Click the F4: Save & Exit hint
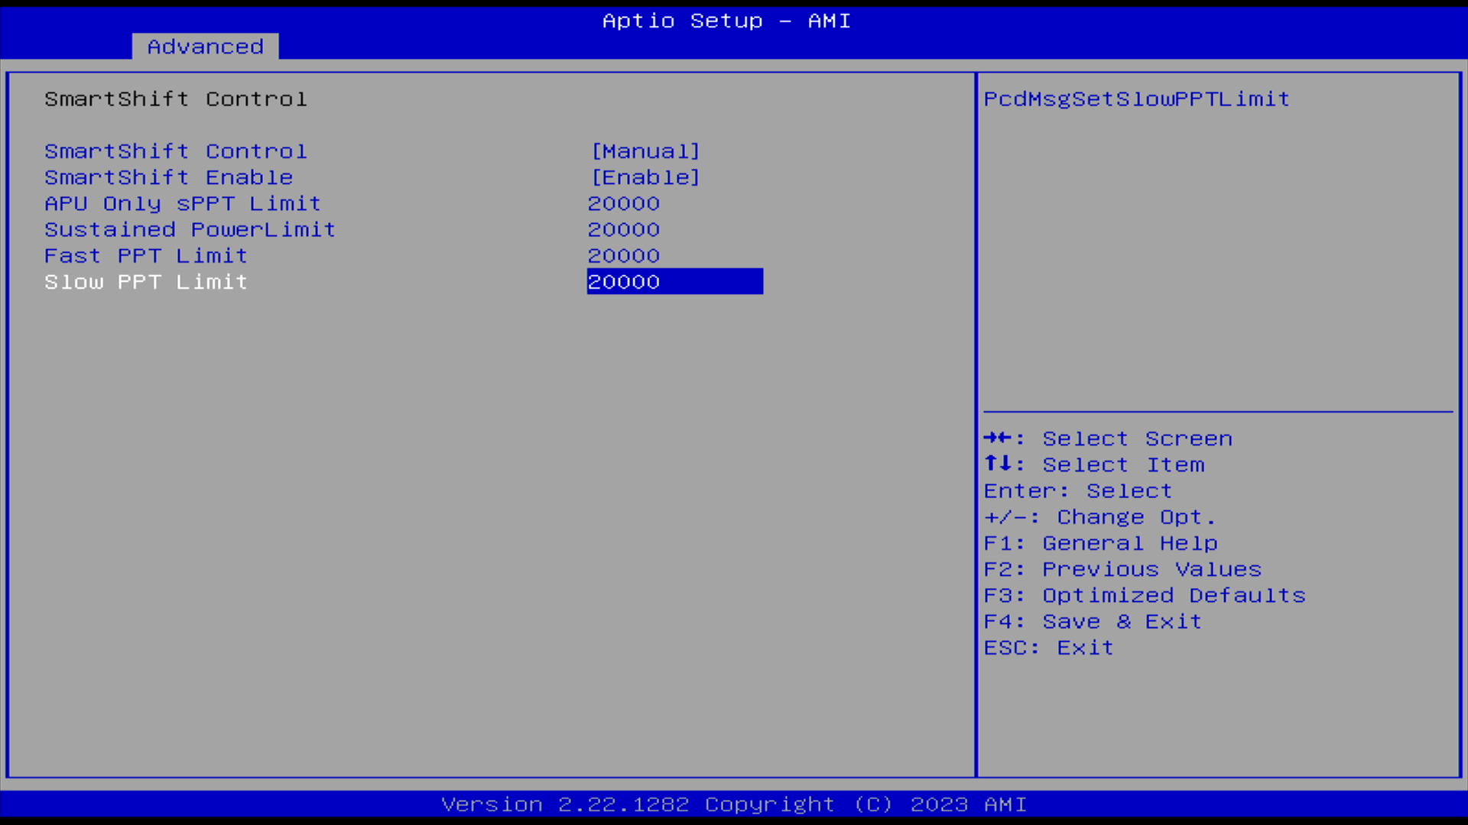 pos(1093,622)
